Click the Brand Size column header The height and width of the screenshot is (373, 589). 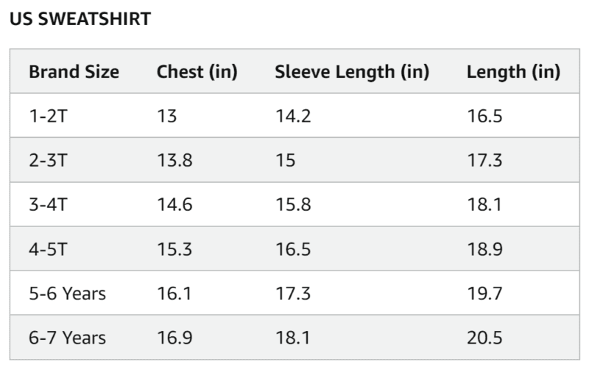point(74,72)
